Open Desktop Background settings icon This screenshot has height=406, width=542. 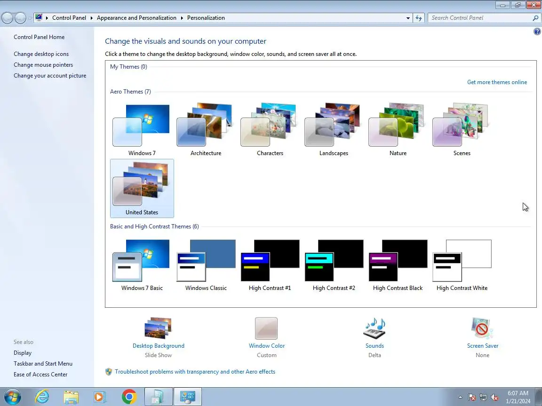(158, 328)
